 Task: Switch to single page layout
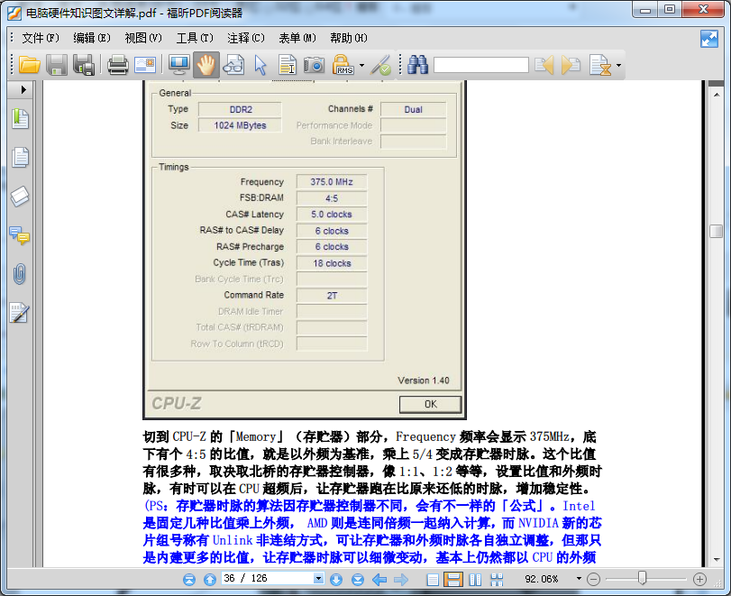tap(433, 580)
